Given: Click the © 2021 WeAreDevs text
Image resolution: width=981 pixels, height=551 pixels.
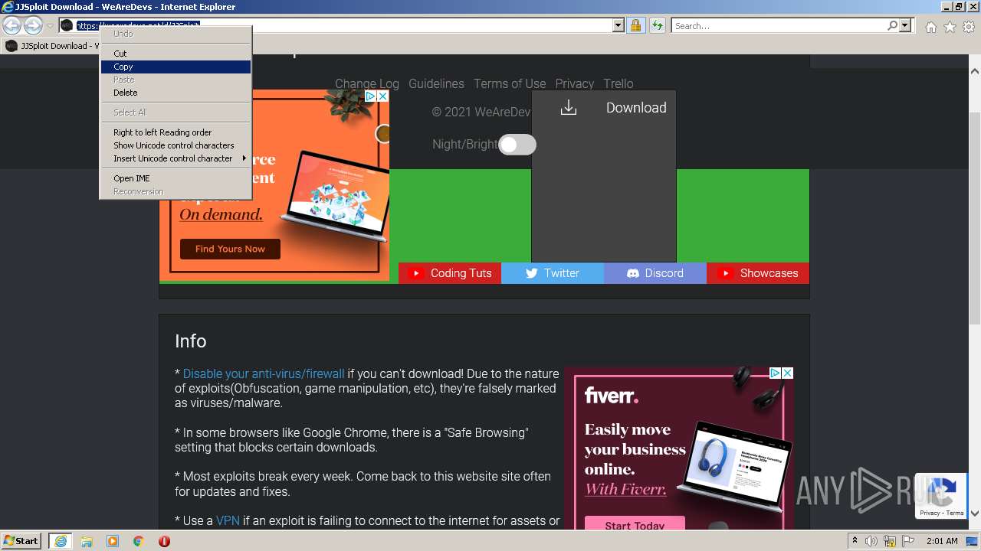Looking at the screenshot, I should [x=481, y=112].
